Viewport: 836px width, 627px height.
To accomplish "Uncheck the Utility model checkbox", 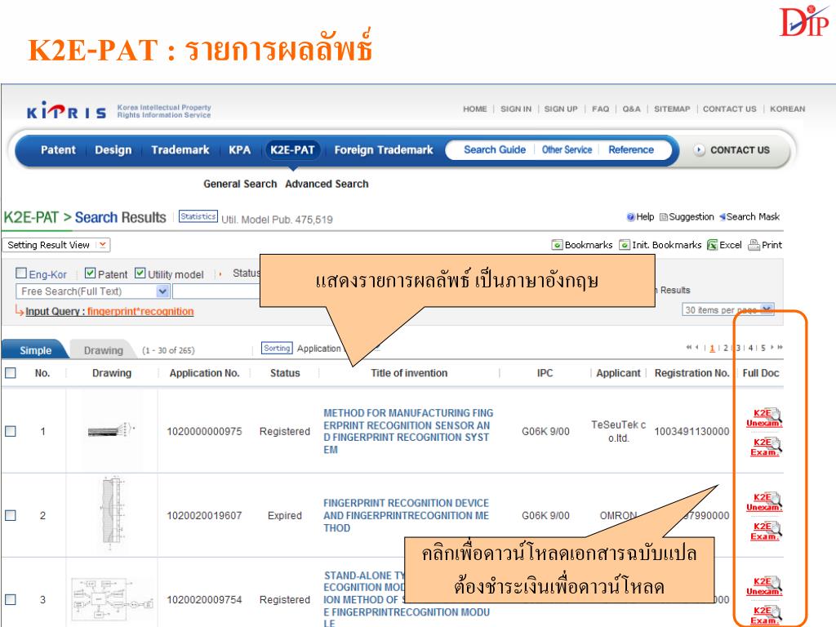I will [x=140, y=273].
